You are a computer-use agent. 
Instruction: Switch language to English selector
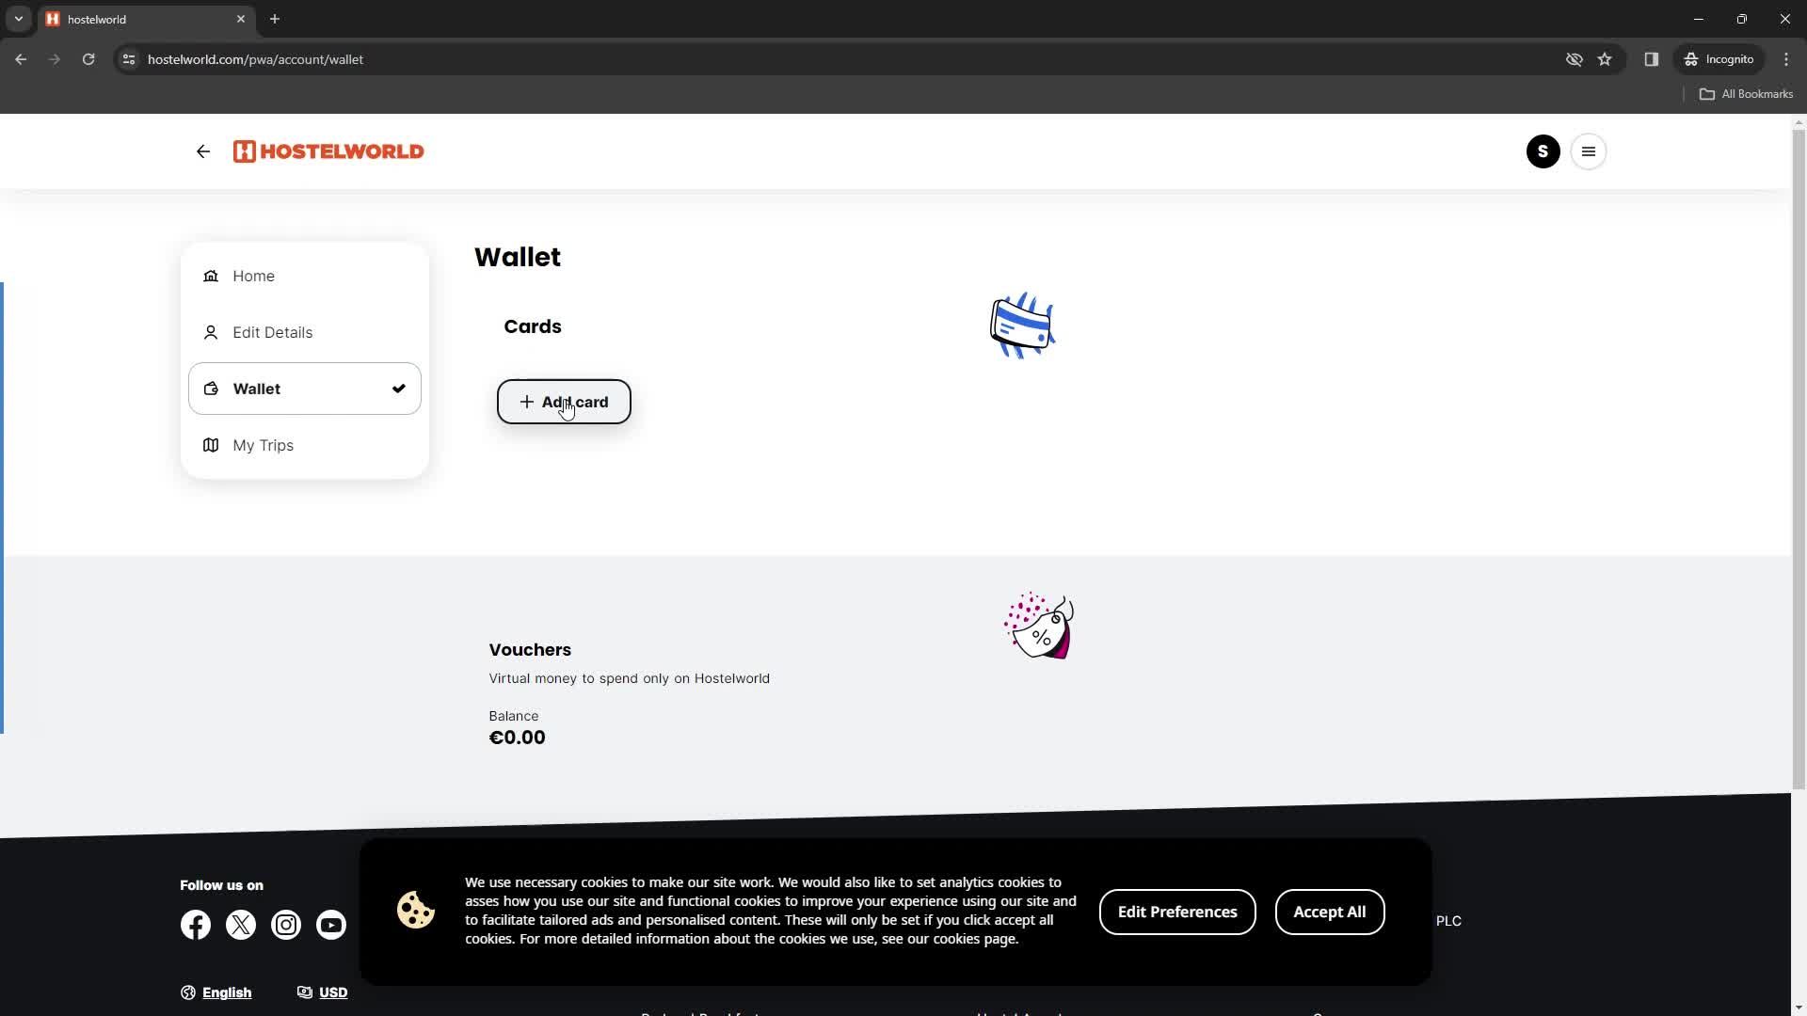tap(217, 992)
